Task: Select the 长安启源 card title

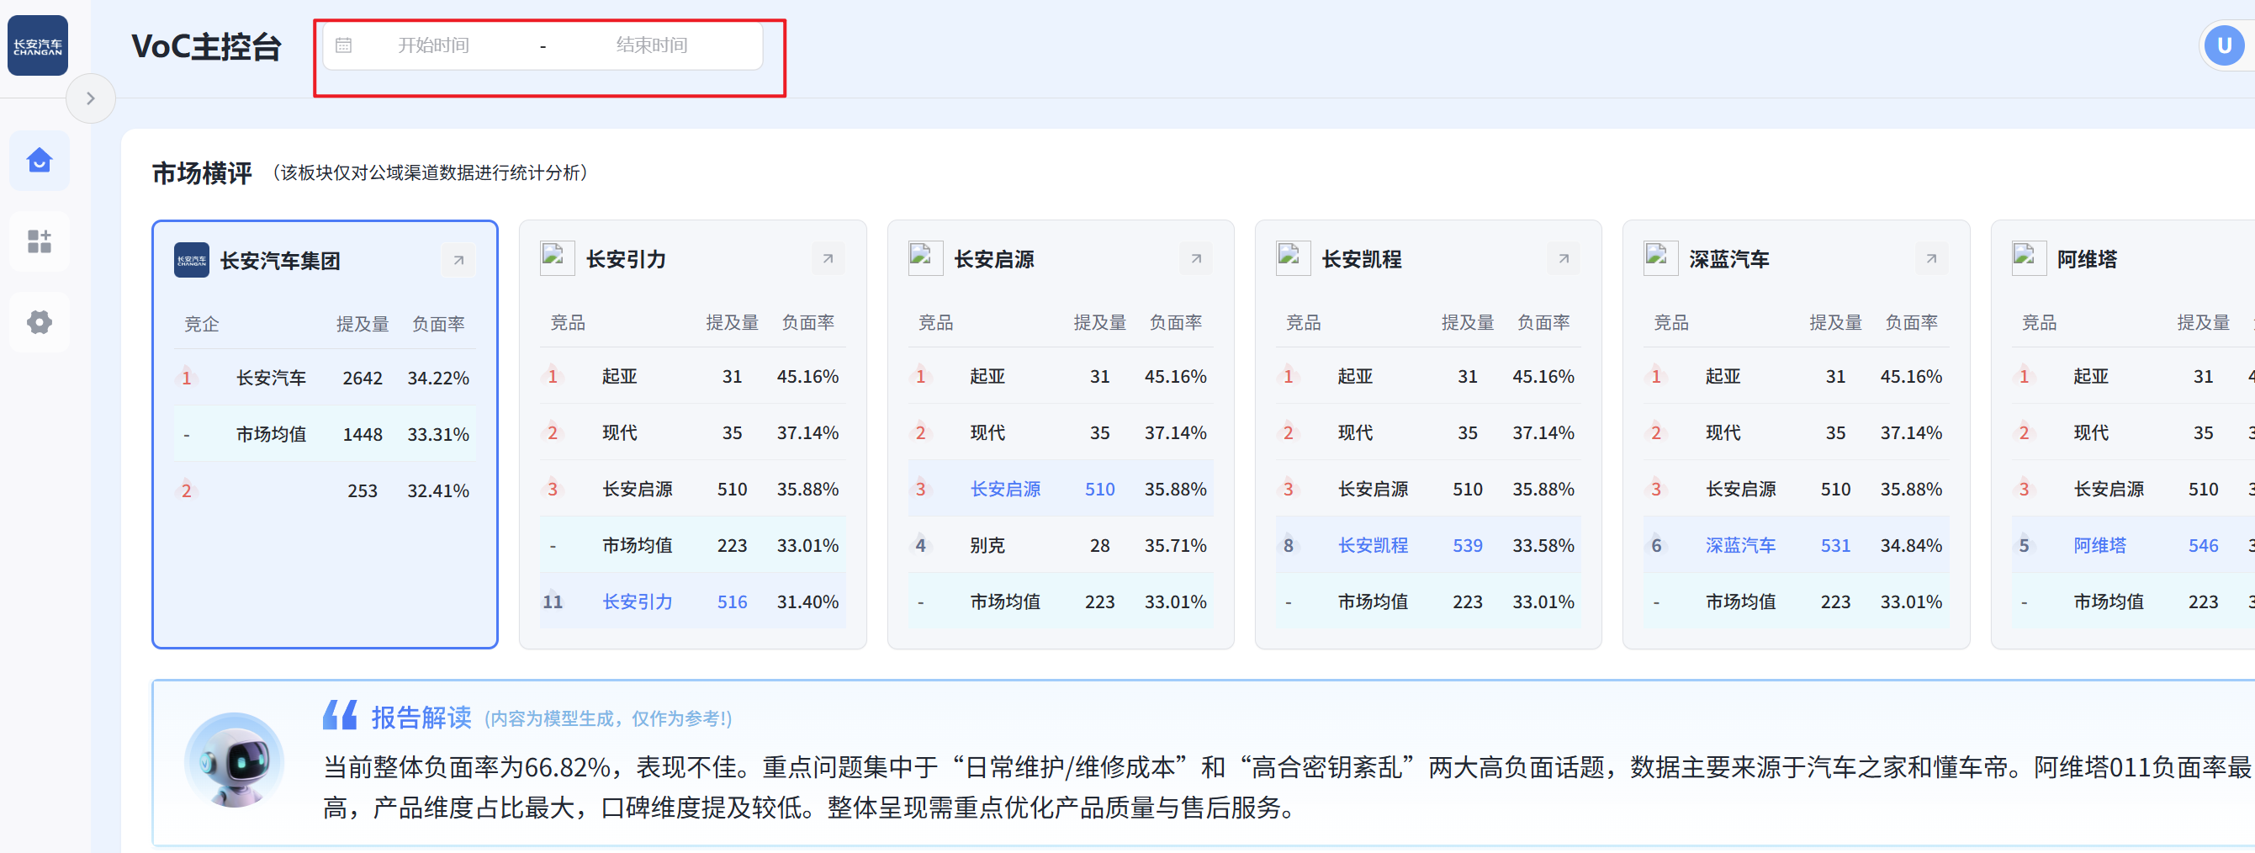Action: (994, 259)
